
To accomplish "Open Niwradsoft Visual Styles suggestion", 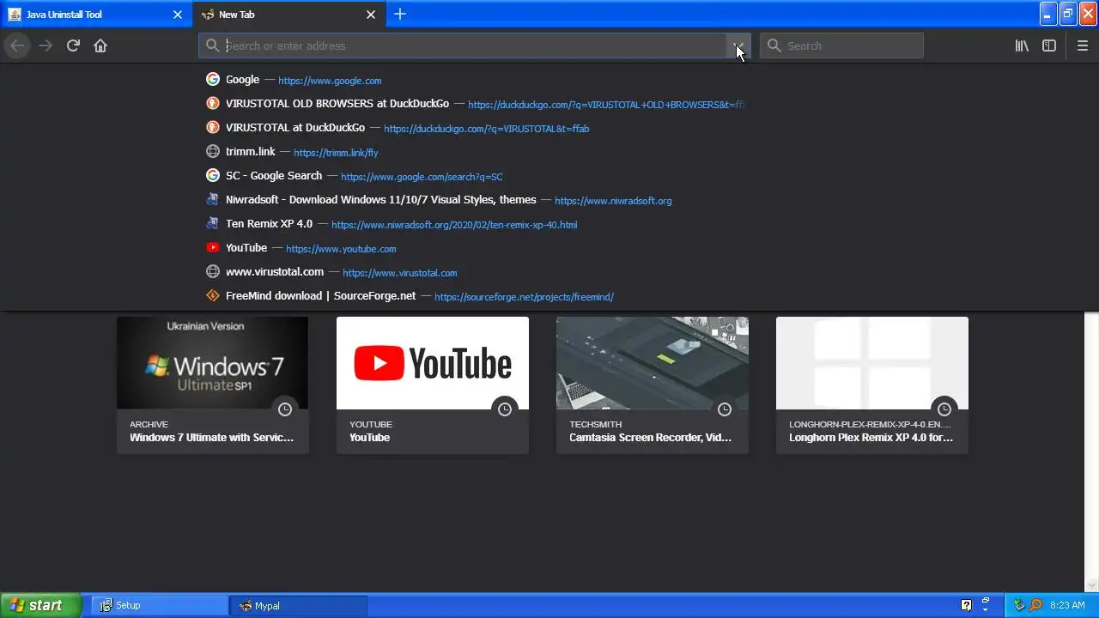I will (x=549, y=200).
